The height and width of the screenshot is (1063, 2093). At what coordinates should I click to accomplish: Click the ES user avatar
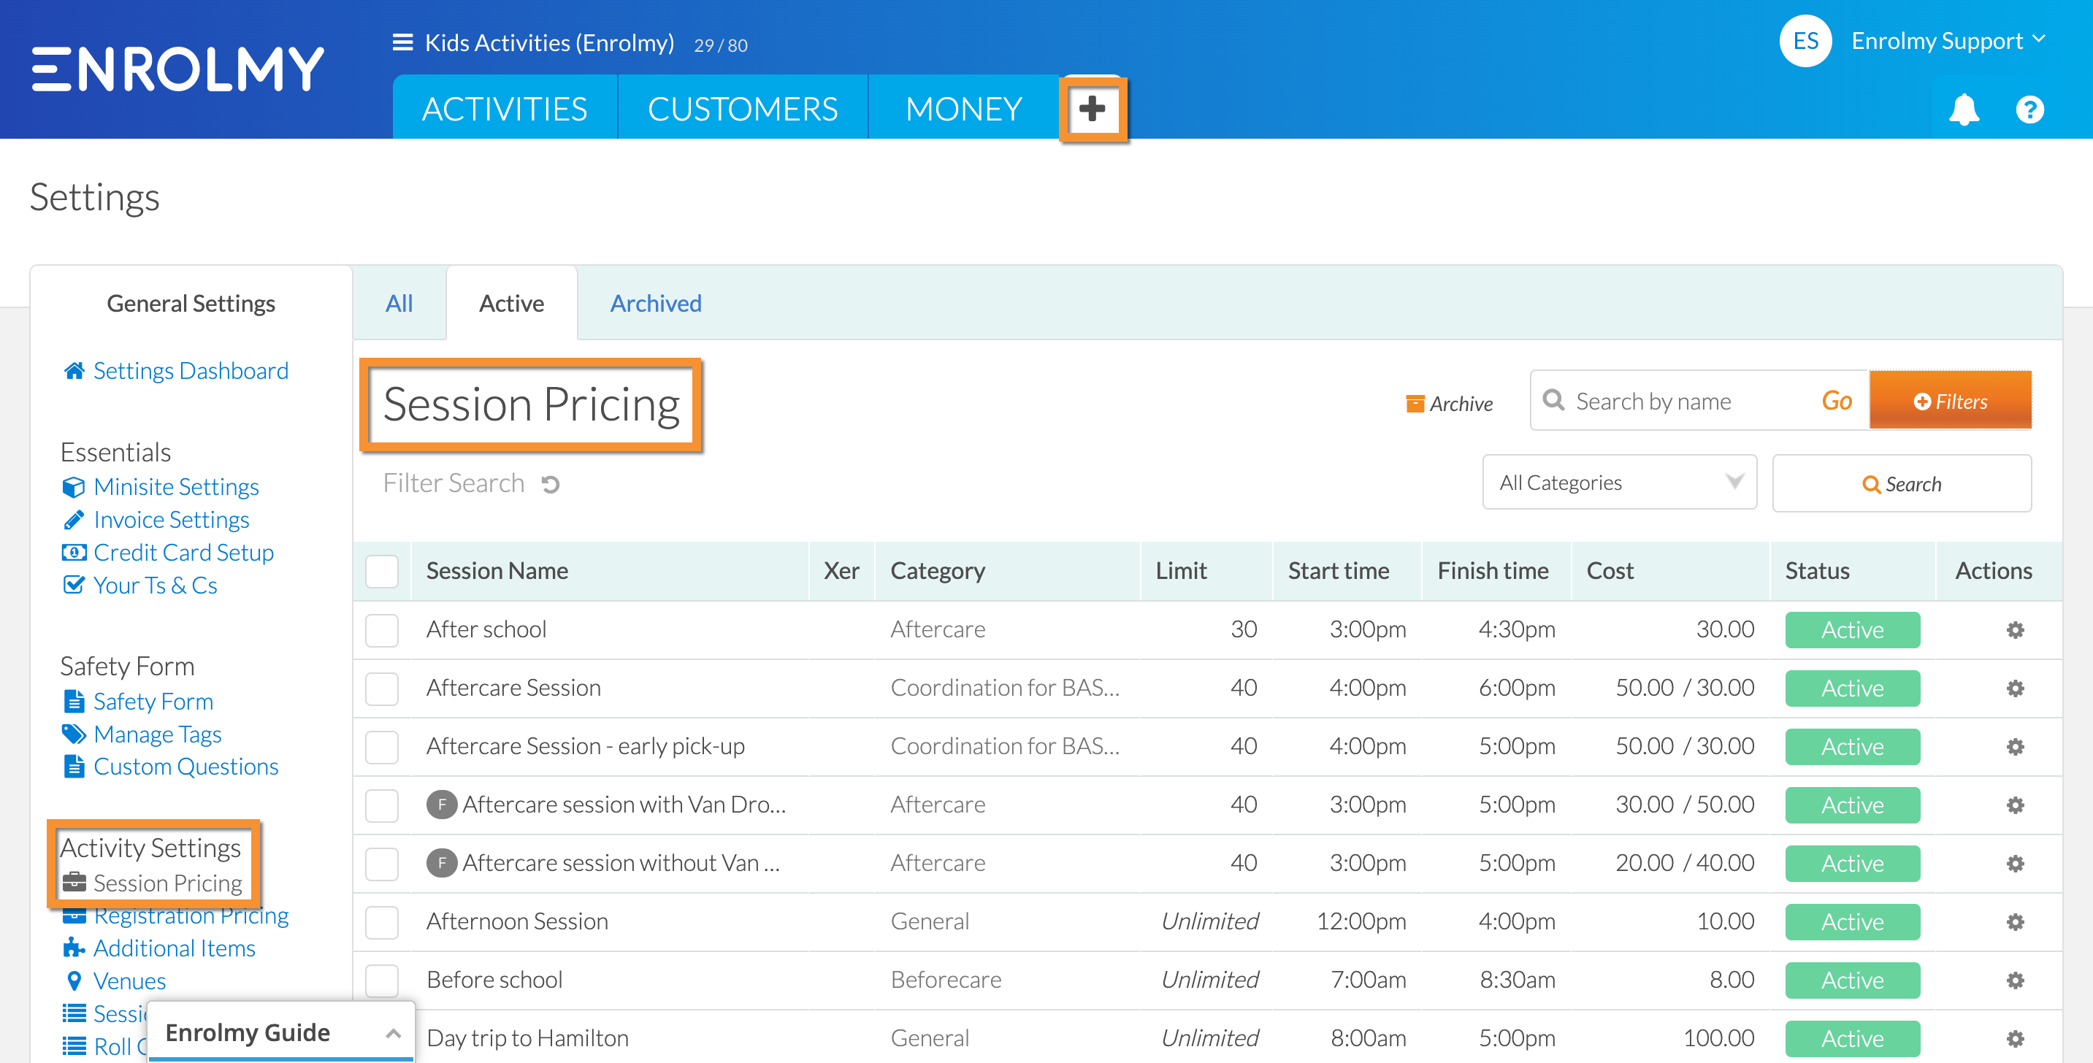(1805, 41)
